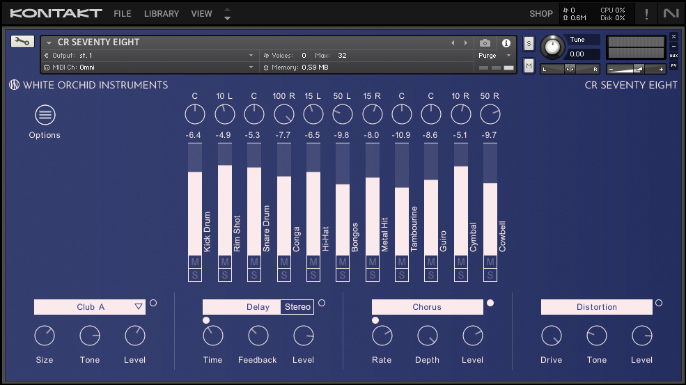Mute the Tambourine channel
The width and height of the screenshot is (686, 385).
click(x=402, y=262)
